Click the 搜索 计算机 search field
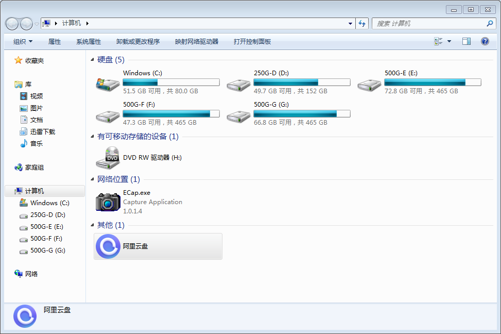This screenshot has height=334, width=501. (430, 24)
